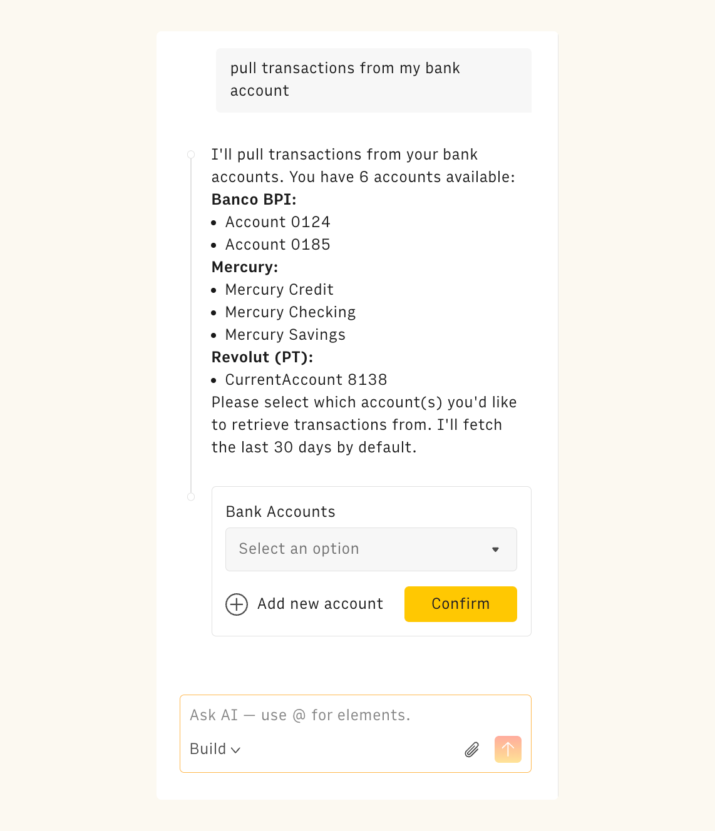The width and height of the screenshot is (715, 831).
Task: Click the lower timeline node circle
Action: point(191,496)
